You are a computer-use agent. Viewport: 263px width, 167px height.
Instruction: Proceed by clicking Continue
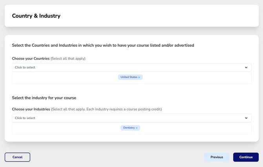tap(246, 157)
